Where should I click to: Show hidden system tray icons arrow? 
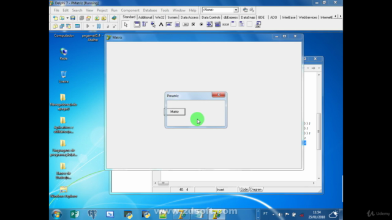pyautogui.click(x=273, y=215)
